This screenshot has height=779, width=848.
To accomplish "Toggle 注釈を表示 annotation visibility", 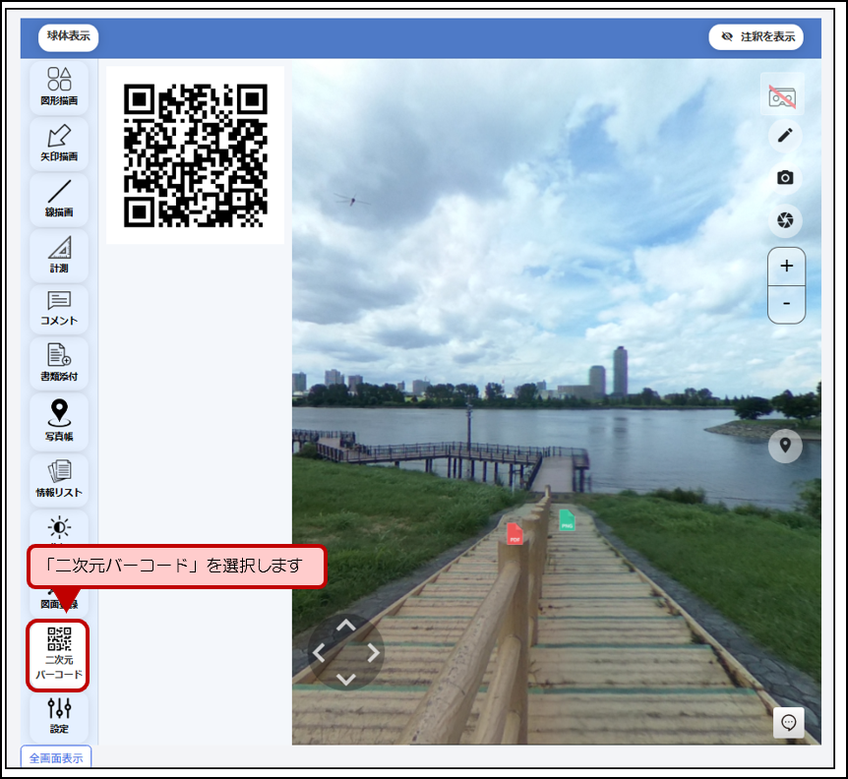I will (757, 36).
